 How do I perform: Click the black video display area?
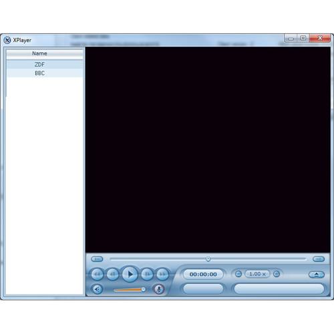click(208, 150)
